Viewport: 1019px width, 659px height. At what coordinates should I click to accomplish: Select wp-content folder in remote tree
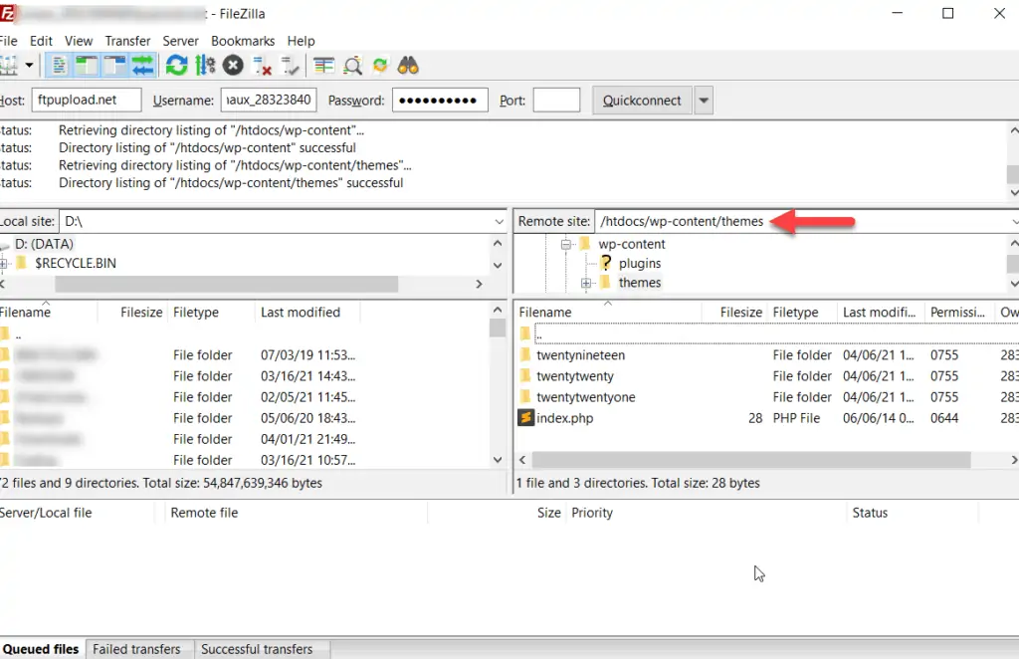click(x=632, y=244)
